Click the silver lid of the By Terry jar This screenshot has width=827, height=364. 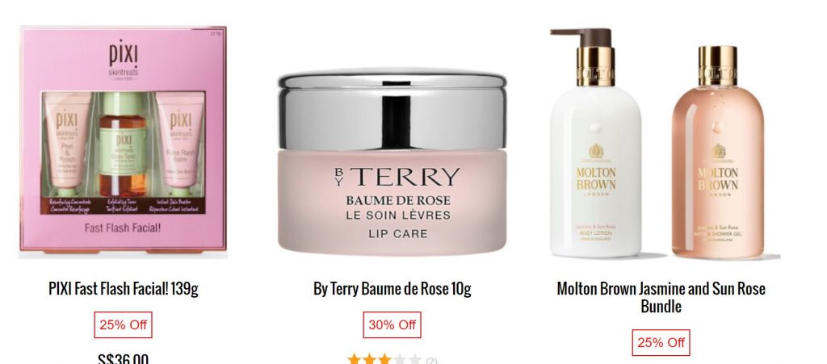pos(392,110)
